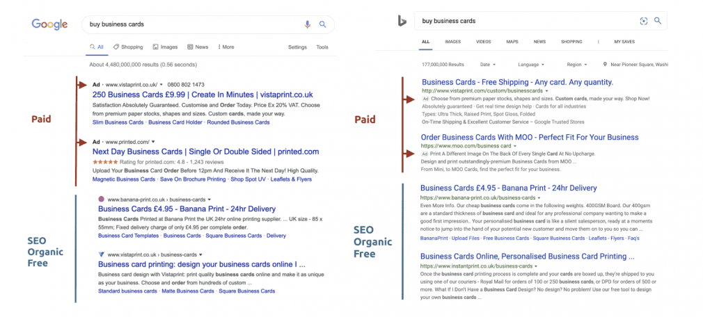Open the Bing Region filter dropdown
Screen dimensions: 703x317
[576, 65]
